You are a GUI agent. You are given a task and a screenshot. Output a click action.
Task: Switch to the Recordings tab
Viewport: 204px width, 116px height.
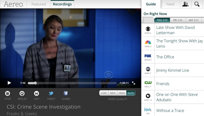(62, 4)
